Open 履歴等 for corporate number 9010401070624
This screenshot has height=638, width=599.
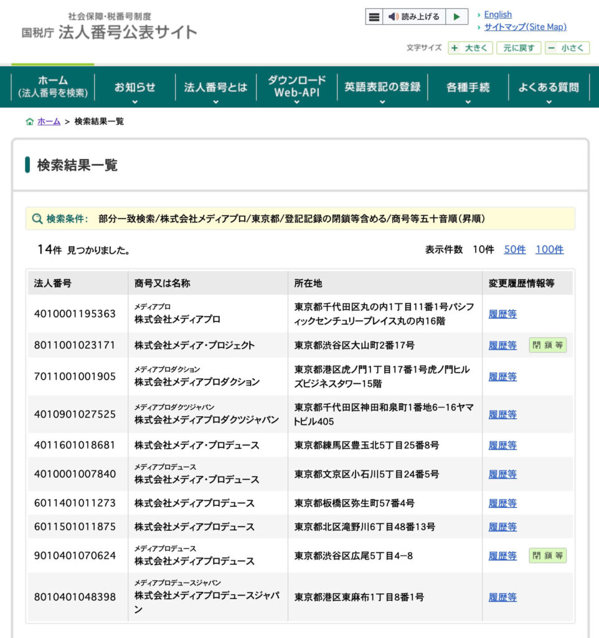[x=502, y=556]
